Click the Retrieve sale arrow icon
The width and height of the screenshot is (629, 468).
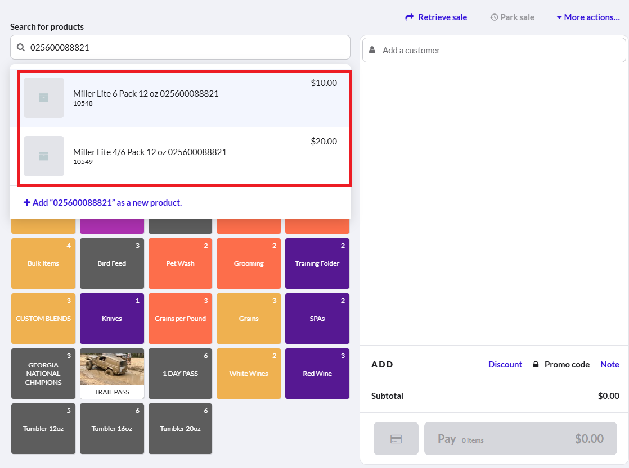(x=409, y=17)
